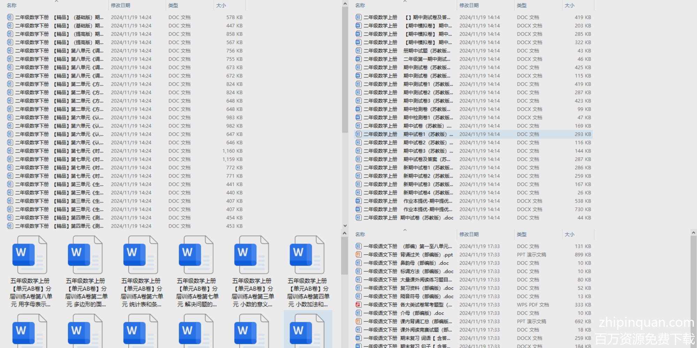Screen dimensions: 697x348
Task: Click the left file list scrollbar thumb
Action: (x=345, y=70)
